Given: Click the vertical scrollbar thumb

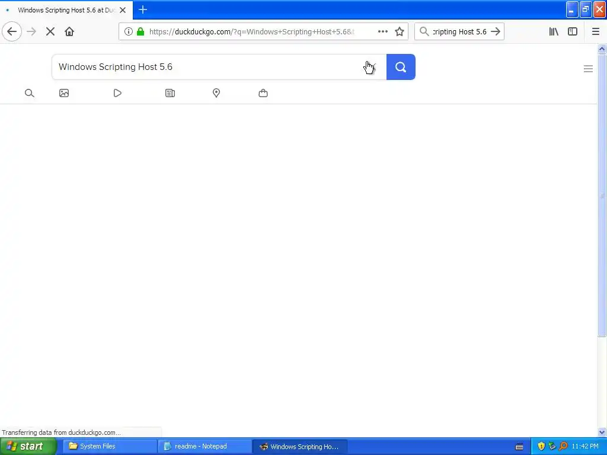Looking at the screenshot, I should 602,196.
